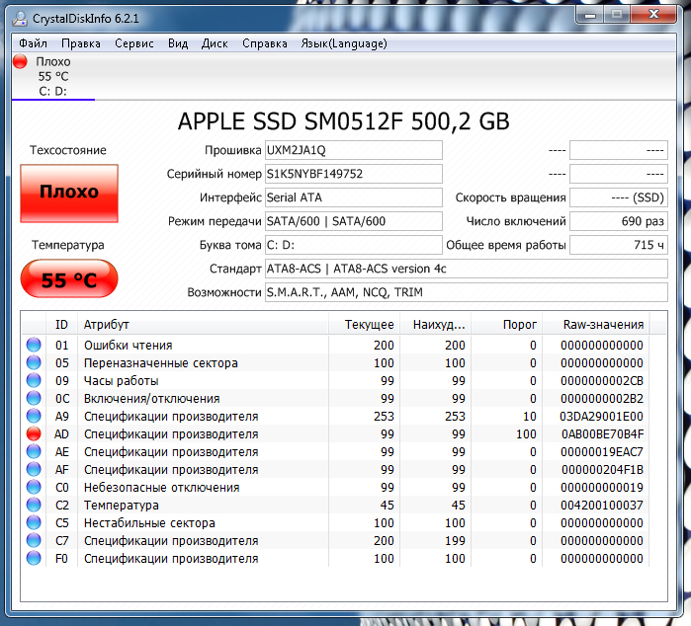Click the 55 °C temperature button
691x626 pixels.
68,279
